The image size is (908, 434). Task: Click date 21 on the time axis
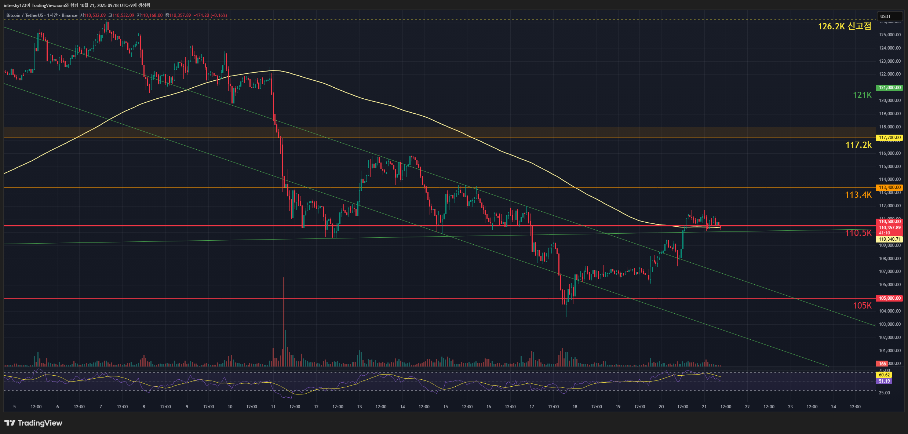pos(704,406)
